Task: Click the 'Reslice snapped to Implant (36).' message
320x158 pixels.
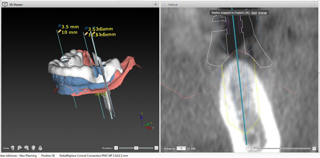Action: (x=231, y=13)
